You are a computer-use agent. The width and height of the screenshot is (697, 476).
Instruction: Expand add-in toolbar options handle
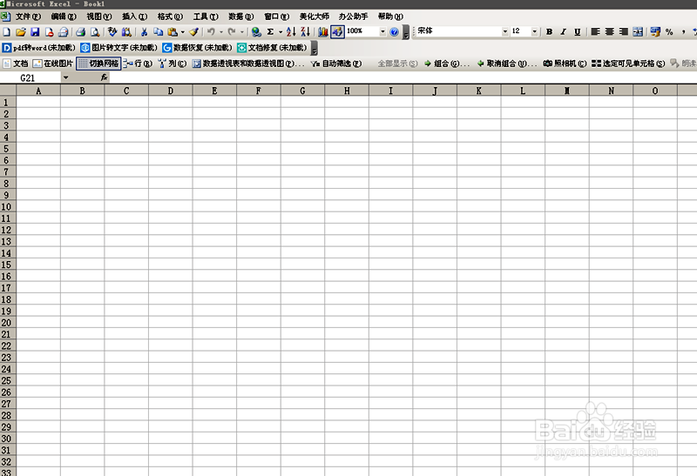[x=315, y=48]
